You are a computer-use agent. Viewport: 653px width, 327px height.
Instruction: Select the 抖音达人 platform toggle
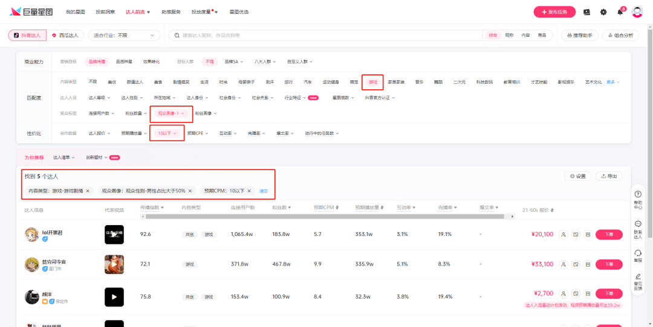(27, 36)
